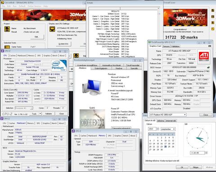Click the System Info button in 3DMark
The width and height of the screenshot is (216, 172).
(63, 44)
